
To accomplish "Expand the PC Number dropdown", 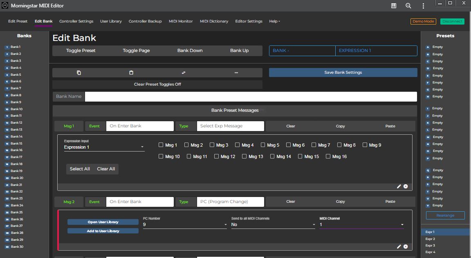I will [185, 224].
